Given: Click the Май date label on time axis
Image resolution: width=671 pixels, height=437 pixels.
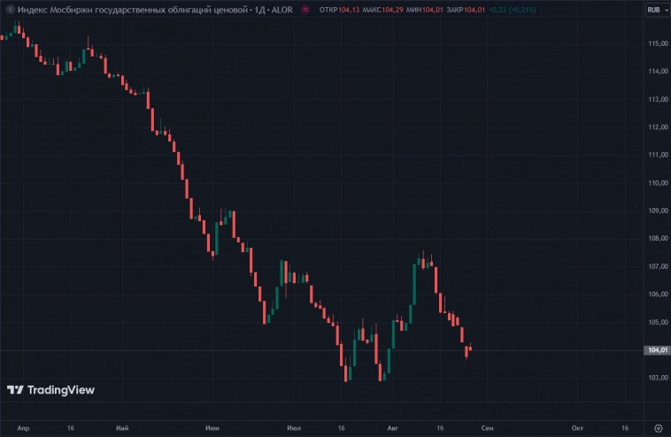Looking at the screenshot, I should (122, 428).
